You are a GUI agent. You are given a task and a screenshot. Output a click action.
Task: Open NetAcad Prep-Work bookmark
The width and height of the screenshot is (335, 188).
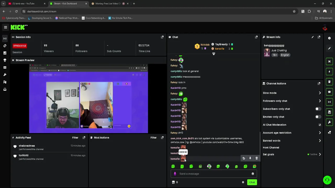tap(67, 18)
